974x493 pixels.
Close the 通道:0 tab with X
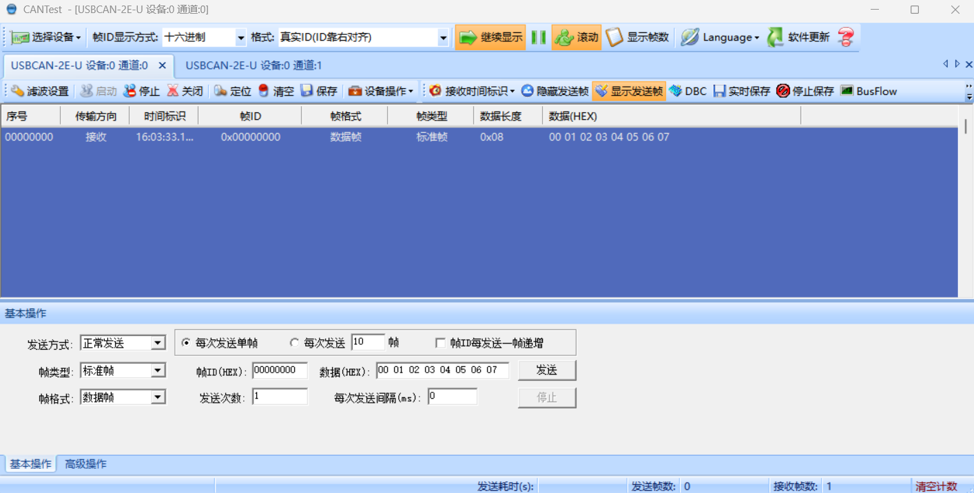click(x=163, y=65)
